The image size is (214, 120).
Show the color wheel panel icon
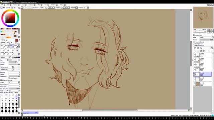tap(1, 8)
